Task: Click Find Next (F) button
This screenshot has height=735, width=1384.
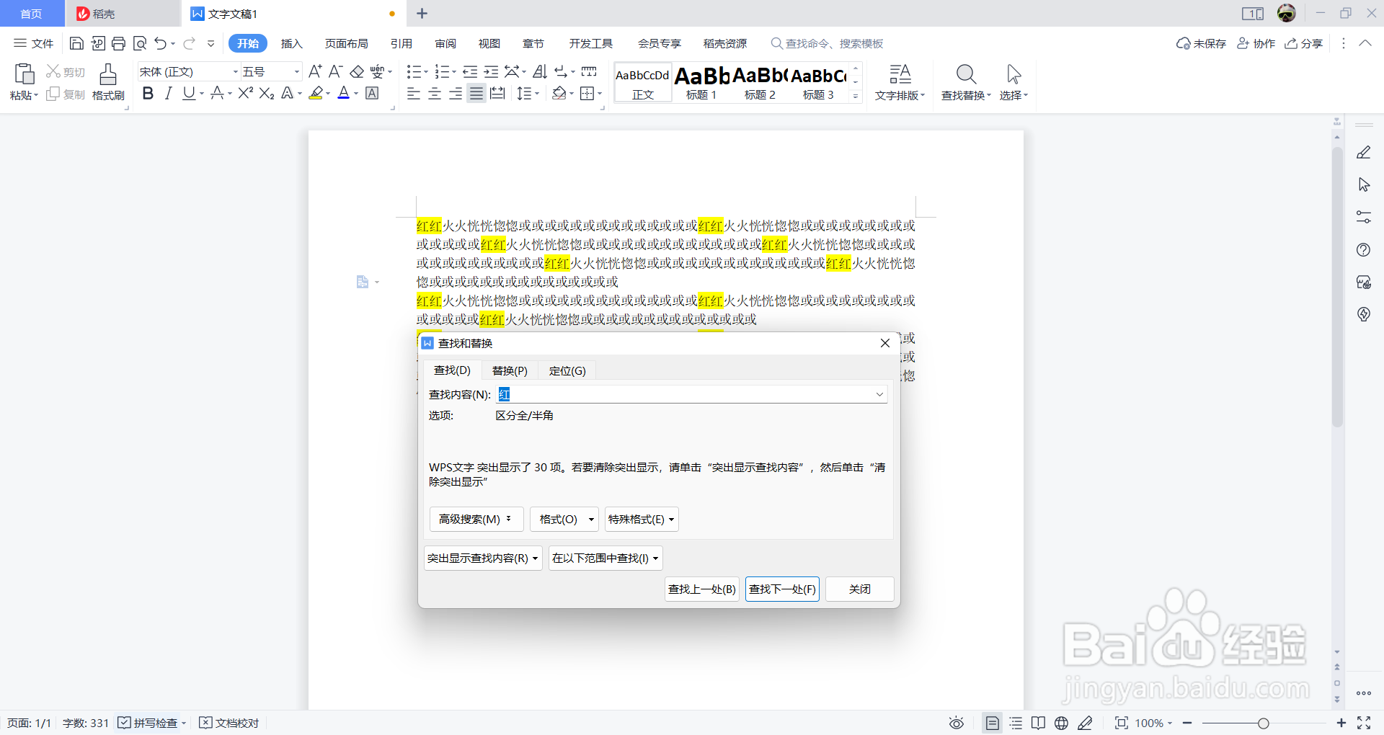Action: point(782,589)
